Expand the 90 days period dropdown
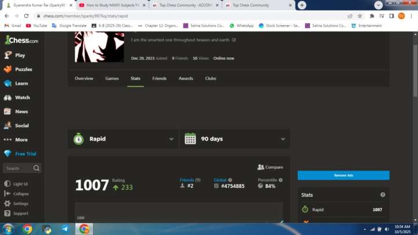The height and width of the screenshot is (235, 418). 235,139
